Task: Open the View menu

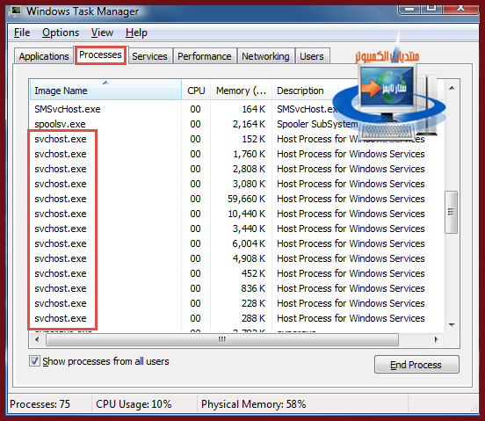Action: click(102, 33)
